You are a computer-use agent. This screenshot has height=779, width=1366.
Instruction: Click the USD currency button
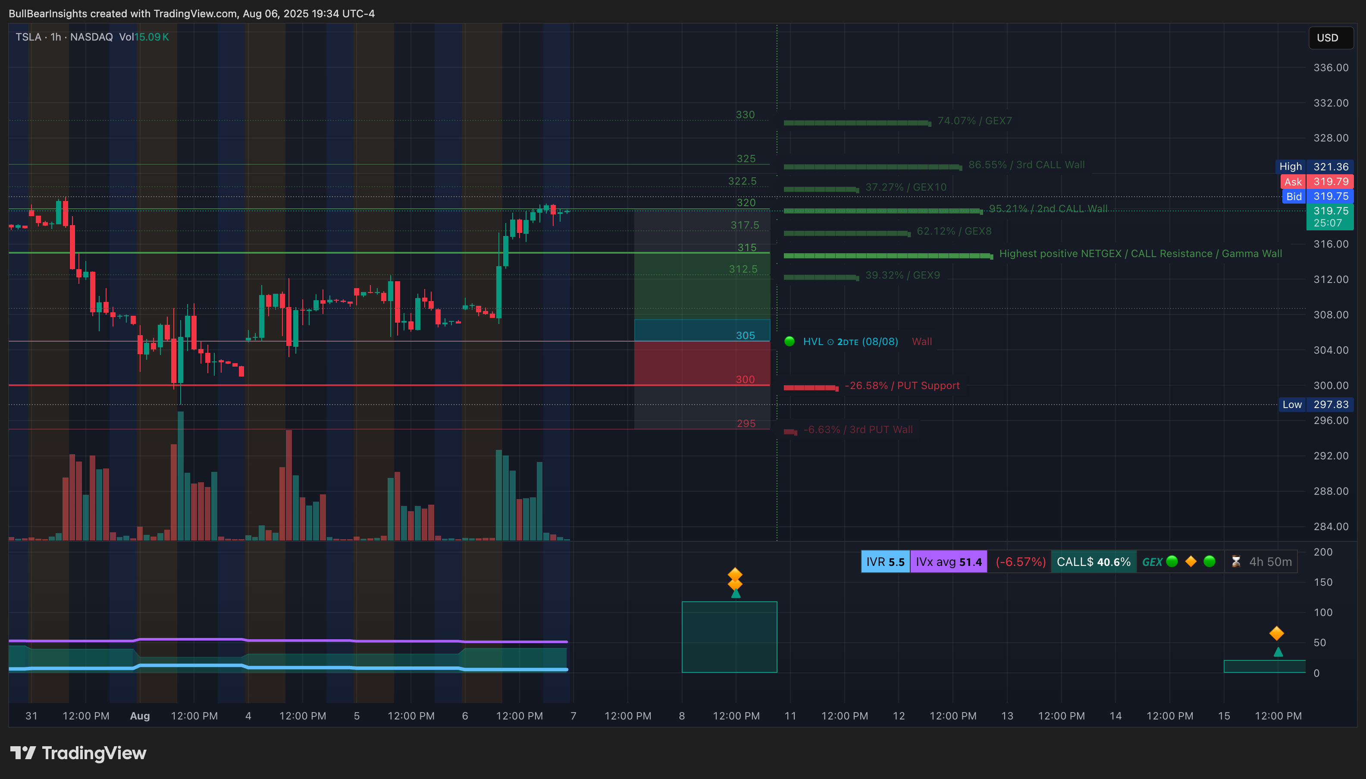pos(1330,38)
